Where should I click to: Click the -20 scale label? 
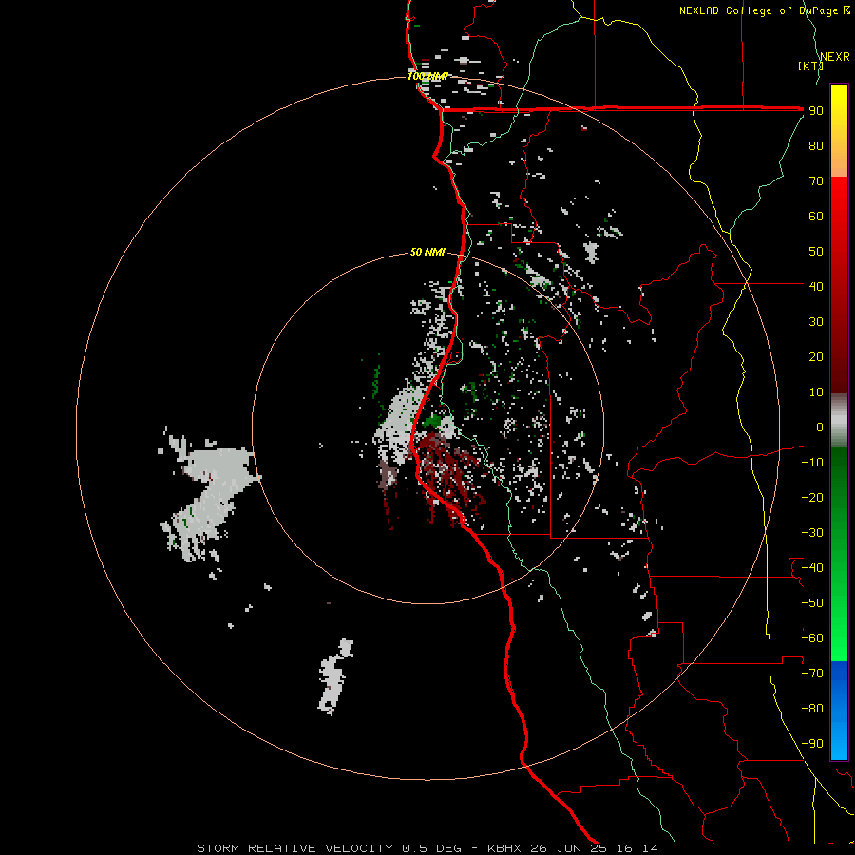(812, 497)
